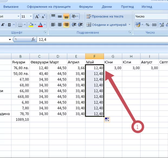Image resolution: width=168 pixels, height=158 pixels.
Task: Select the cell containing 3,66
Action: click(x=76, y=68)
